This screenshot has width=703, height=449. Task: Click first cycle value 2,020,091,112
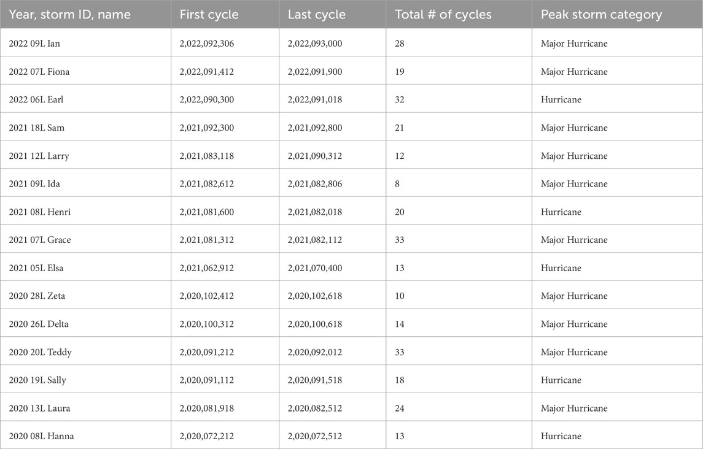pyautogui.click(x=207, y=380)
